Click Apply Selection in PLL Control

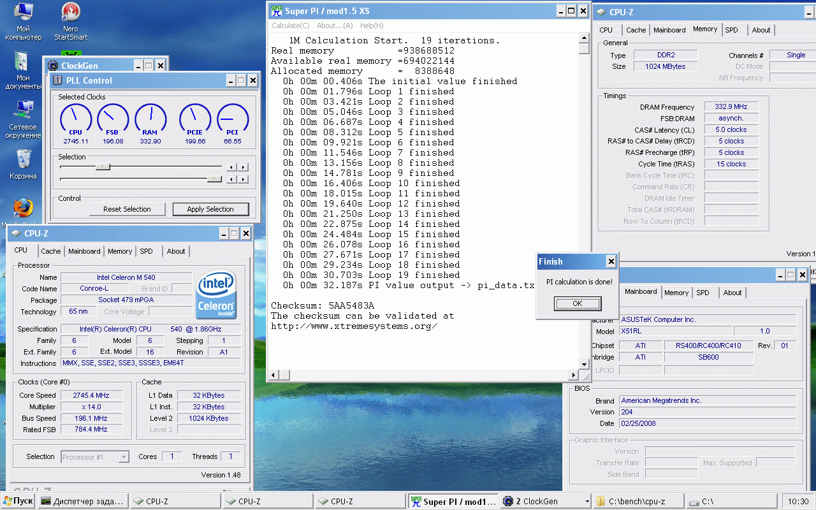point(210,209)
